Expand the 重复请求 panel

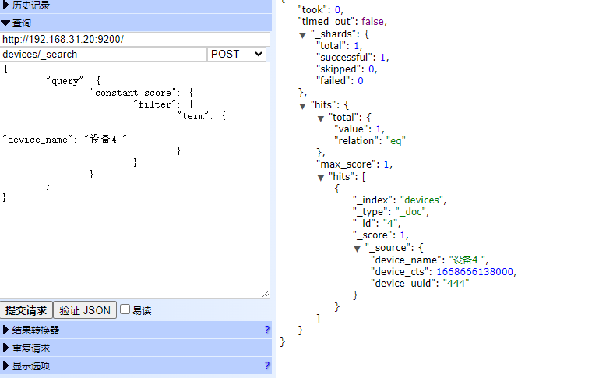(x=31, y=348)
